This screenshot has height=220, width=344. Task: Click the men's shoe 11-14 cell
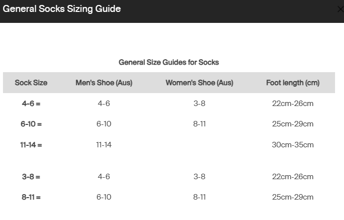pos(104,145)
